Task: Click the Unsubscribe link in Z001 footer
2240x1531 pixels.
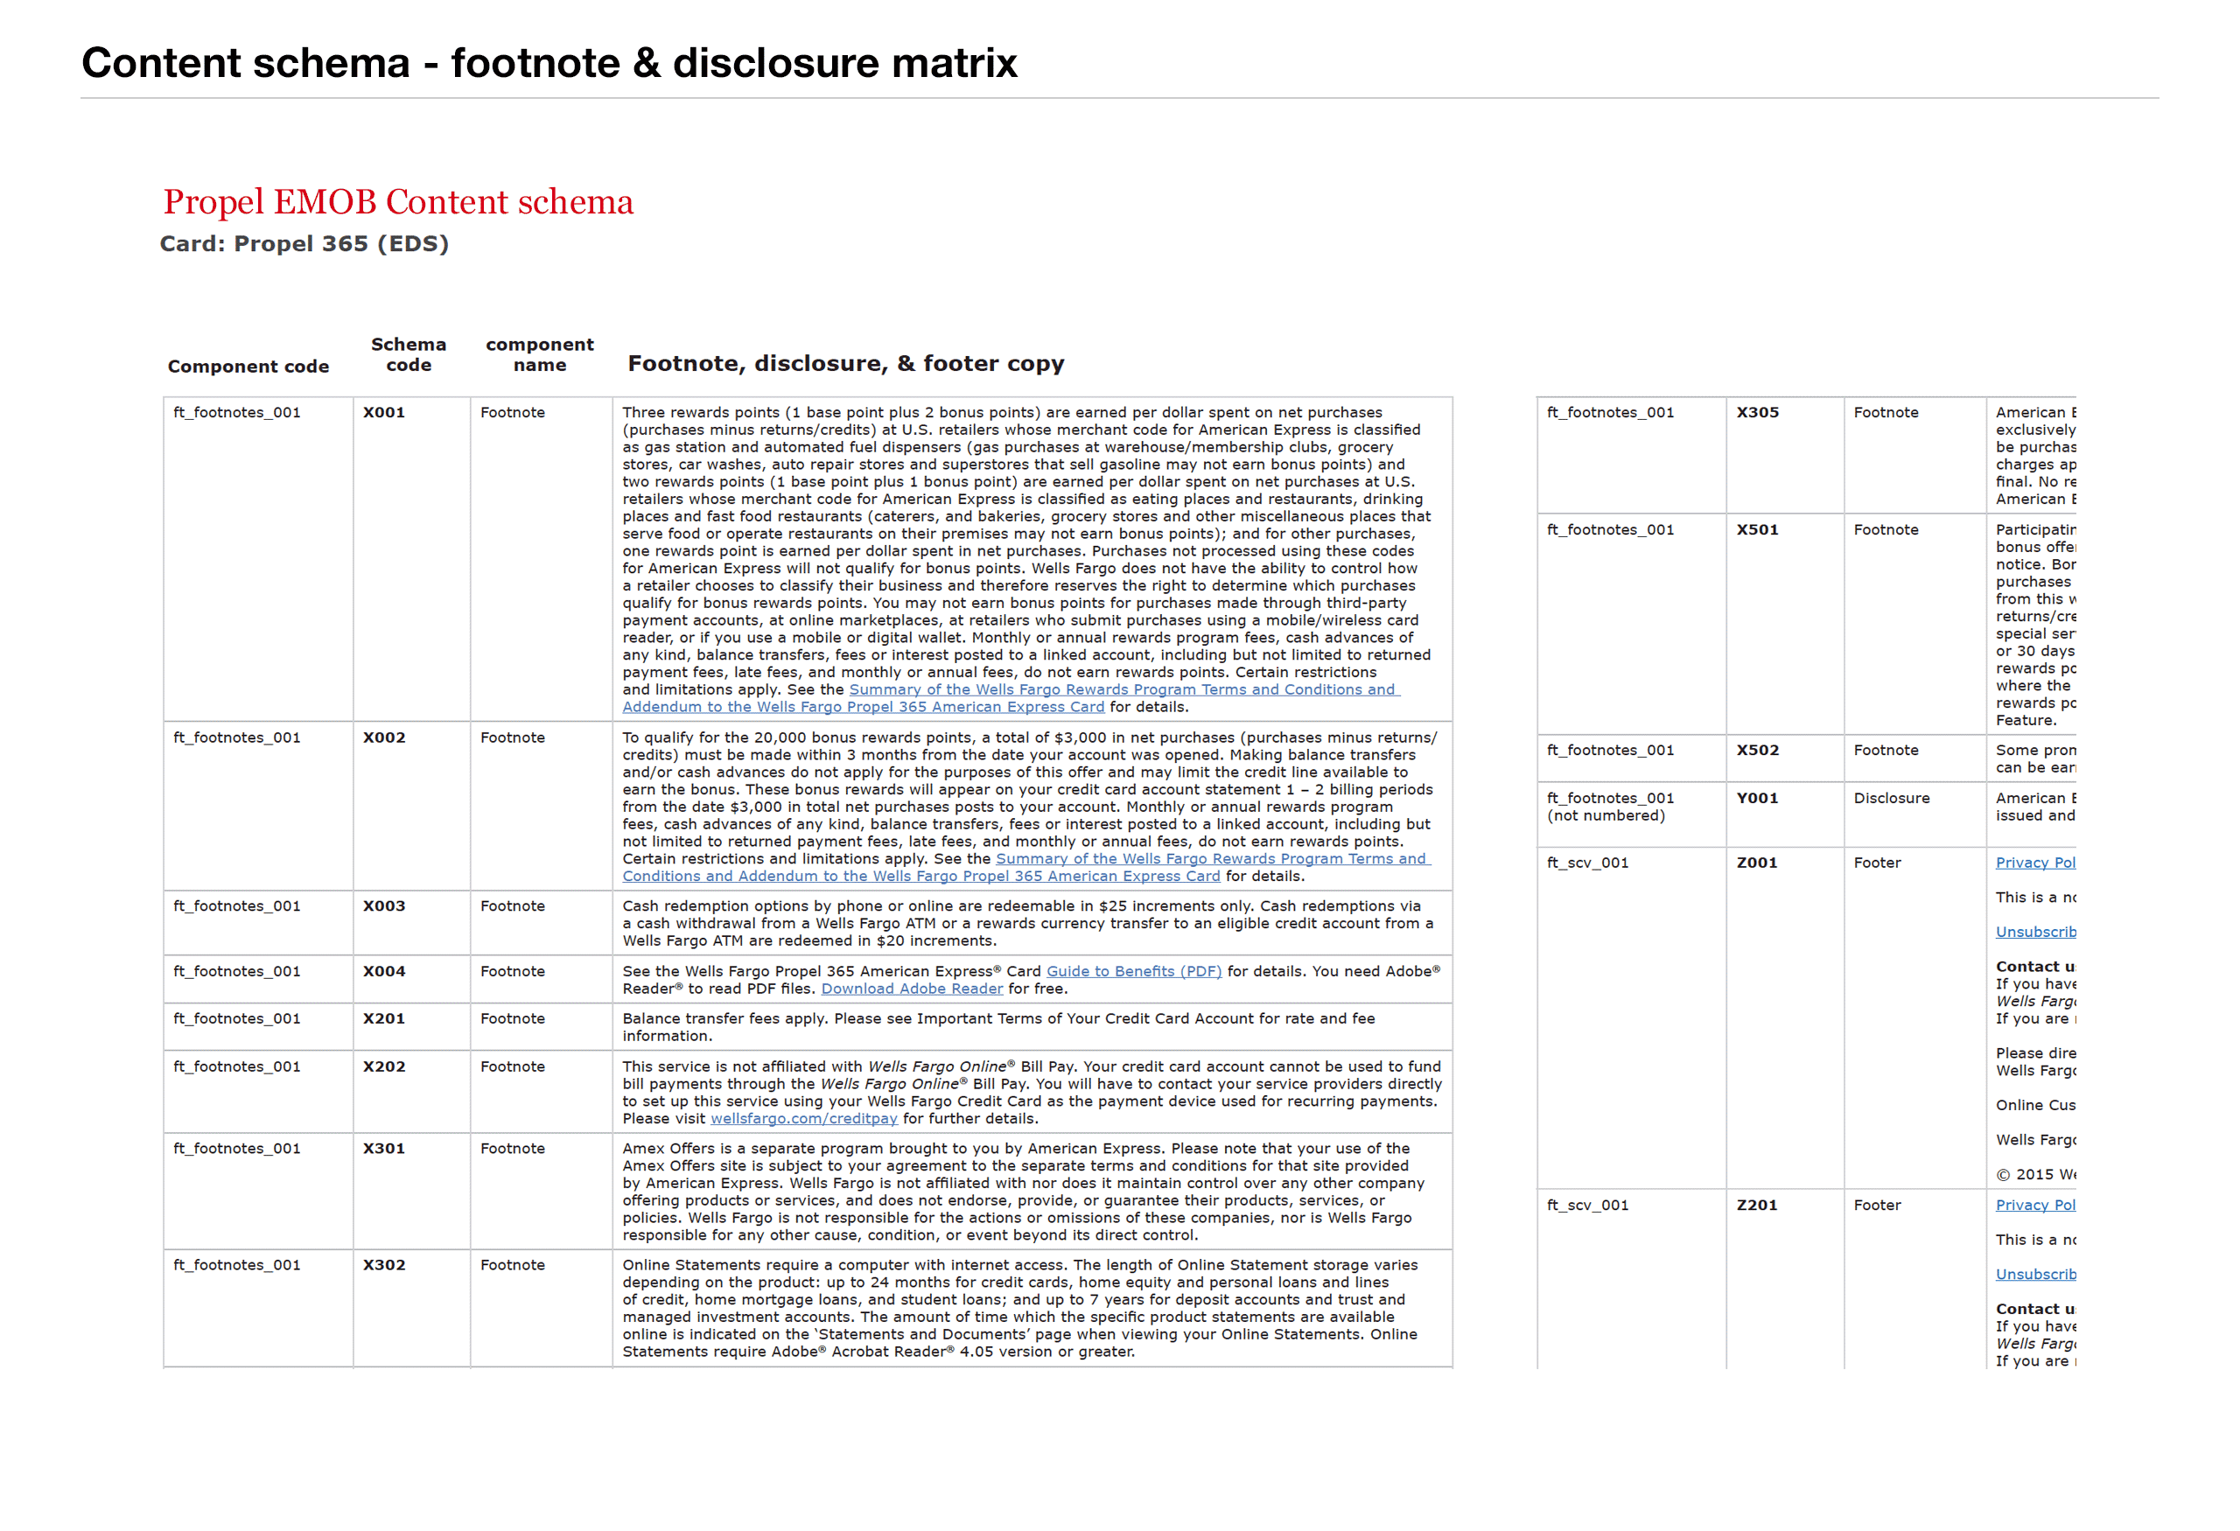Action: point(2034,932)
